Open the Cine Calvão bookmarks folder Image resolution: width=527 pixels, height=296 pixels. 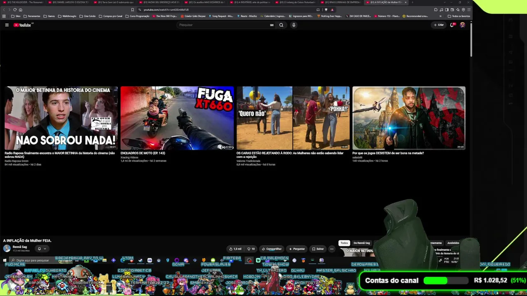tap(87, 16)
